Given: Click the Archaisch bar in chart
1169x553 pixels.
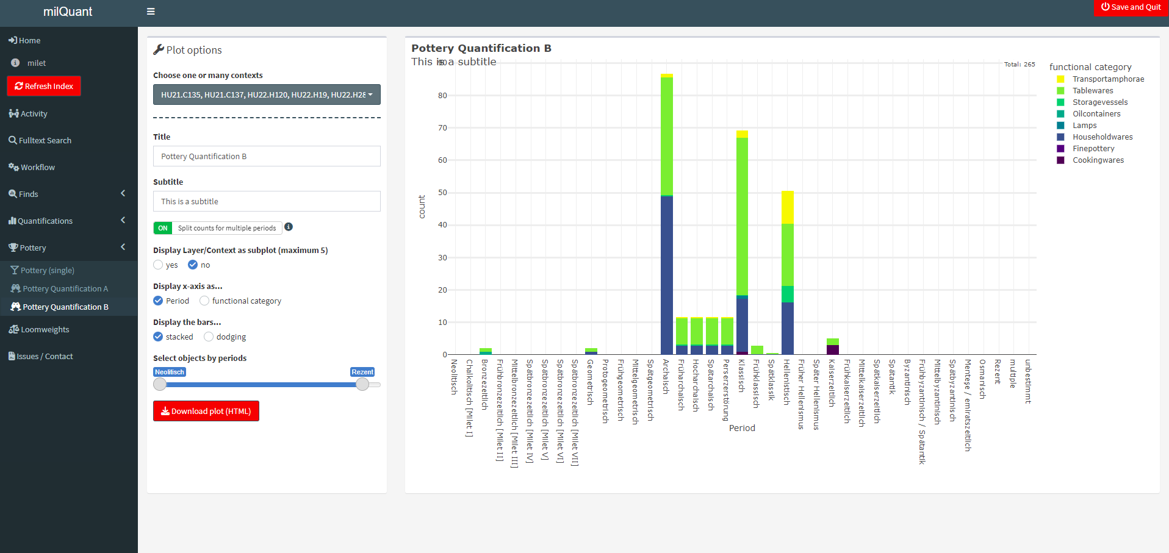Looking at the screenshot, I should 667,214.
